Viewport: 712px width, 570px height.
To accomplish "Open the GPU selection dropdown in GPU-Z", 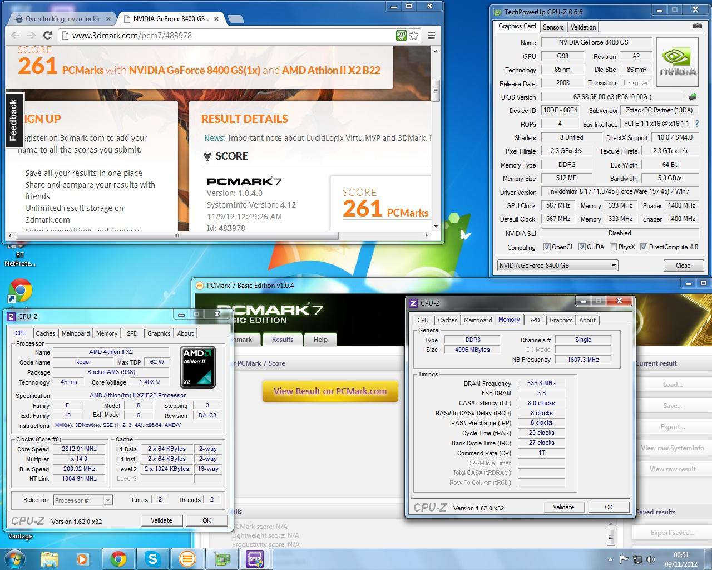I will tap(557, 265).
